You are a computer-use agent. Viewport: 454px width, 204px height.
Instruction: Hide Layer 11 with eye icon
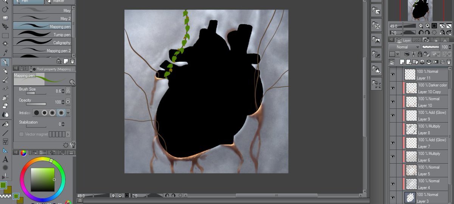(393, 75)
